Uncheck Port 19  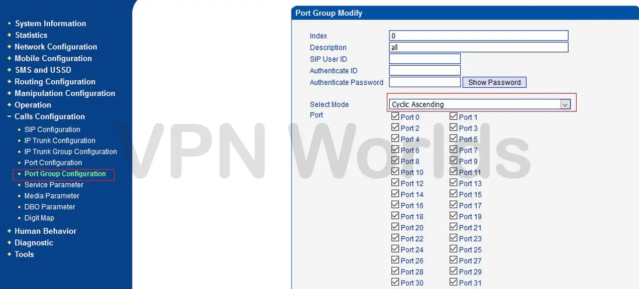(453, 215)
